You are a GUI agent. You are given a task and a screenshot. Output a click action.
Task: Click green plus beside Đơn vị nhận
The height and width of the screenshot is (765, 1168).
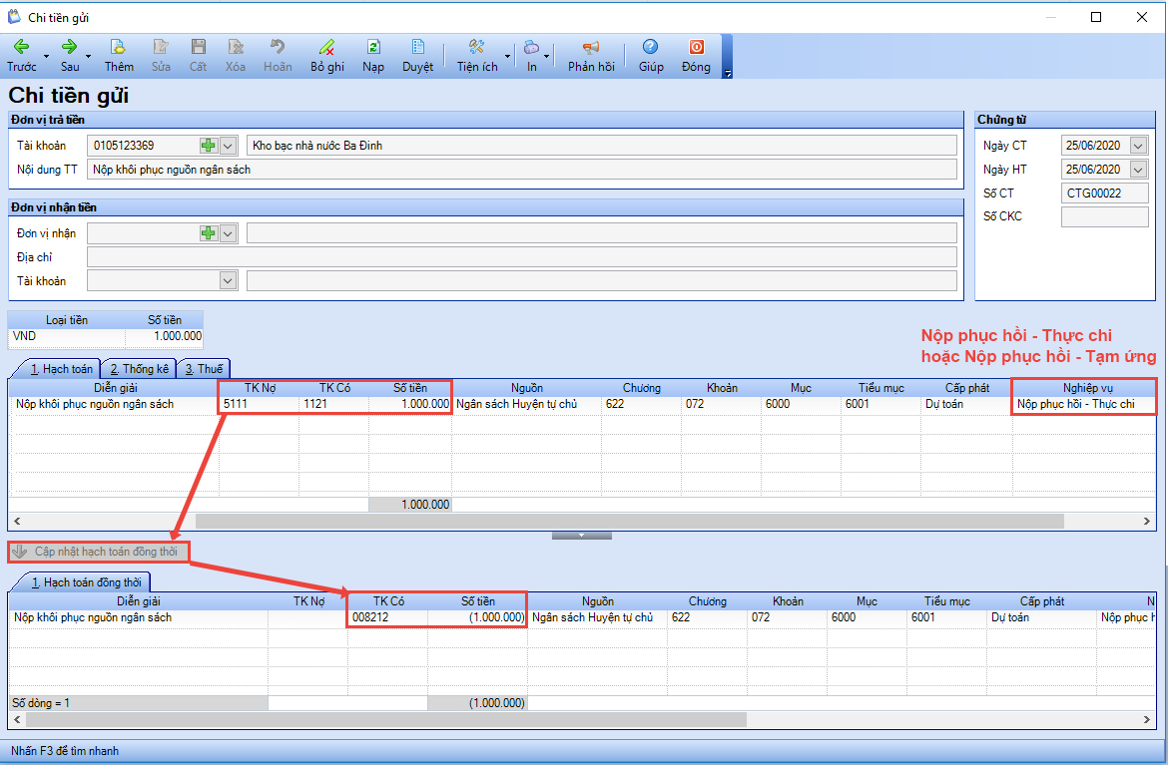pyautogui.click(x=209, y=233)
